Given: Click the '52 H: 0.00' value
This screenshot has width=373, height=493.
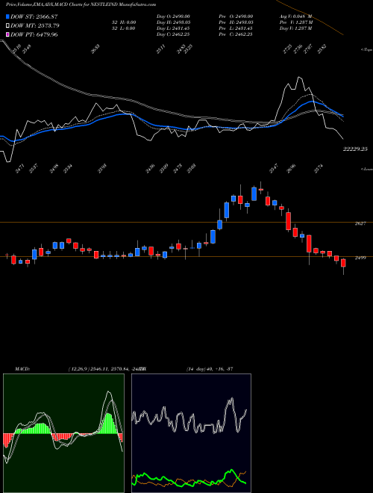Looking at the screenshot, I should pyautogui.click(x=123, y=22).
